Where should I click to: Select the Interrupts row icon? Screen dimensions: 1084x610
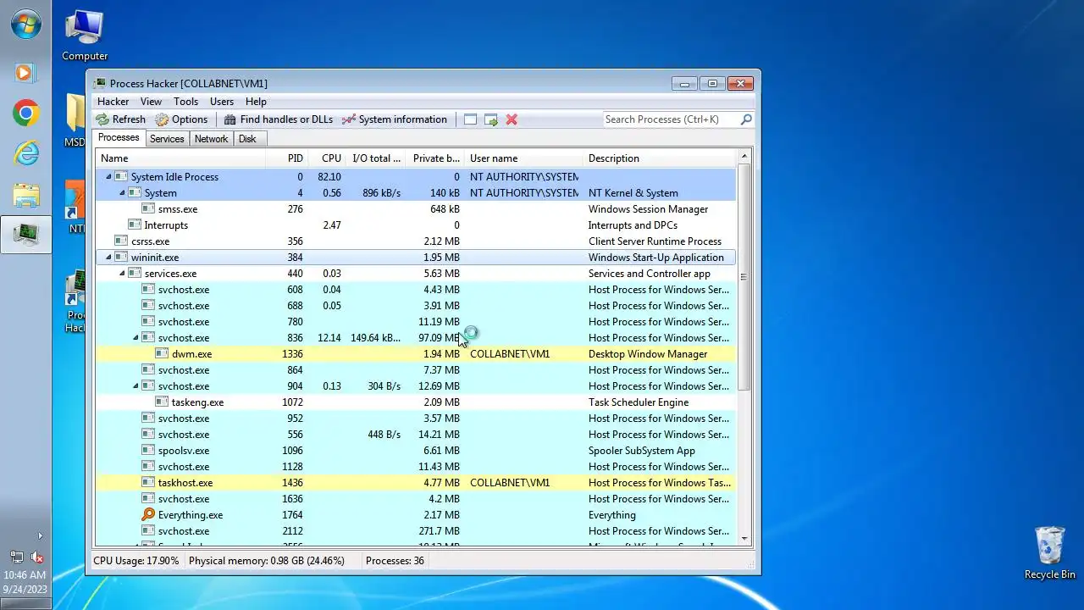click(135, 225)
